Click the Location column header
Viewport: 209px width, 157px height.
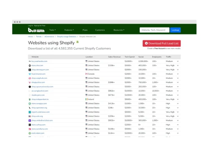89,57
